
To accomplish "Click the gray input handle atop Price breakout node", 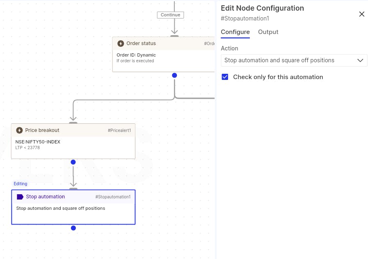I will (x=73, y=123).
